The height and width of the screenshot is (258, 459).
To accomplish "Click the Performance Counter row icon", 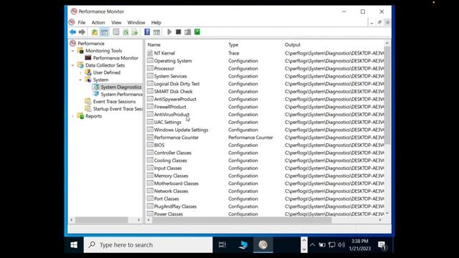I will click(x=150, y=137).
